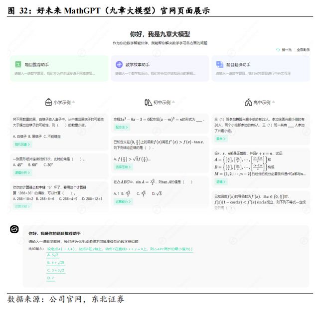329x309 pixels.
Task: Click the 运算能力 tag under the tan A question
Action: [x=123, y=201]
